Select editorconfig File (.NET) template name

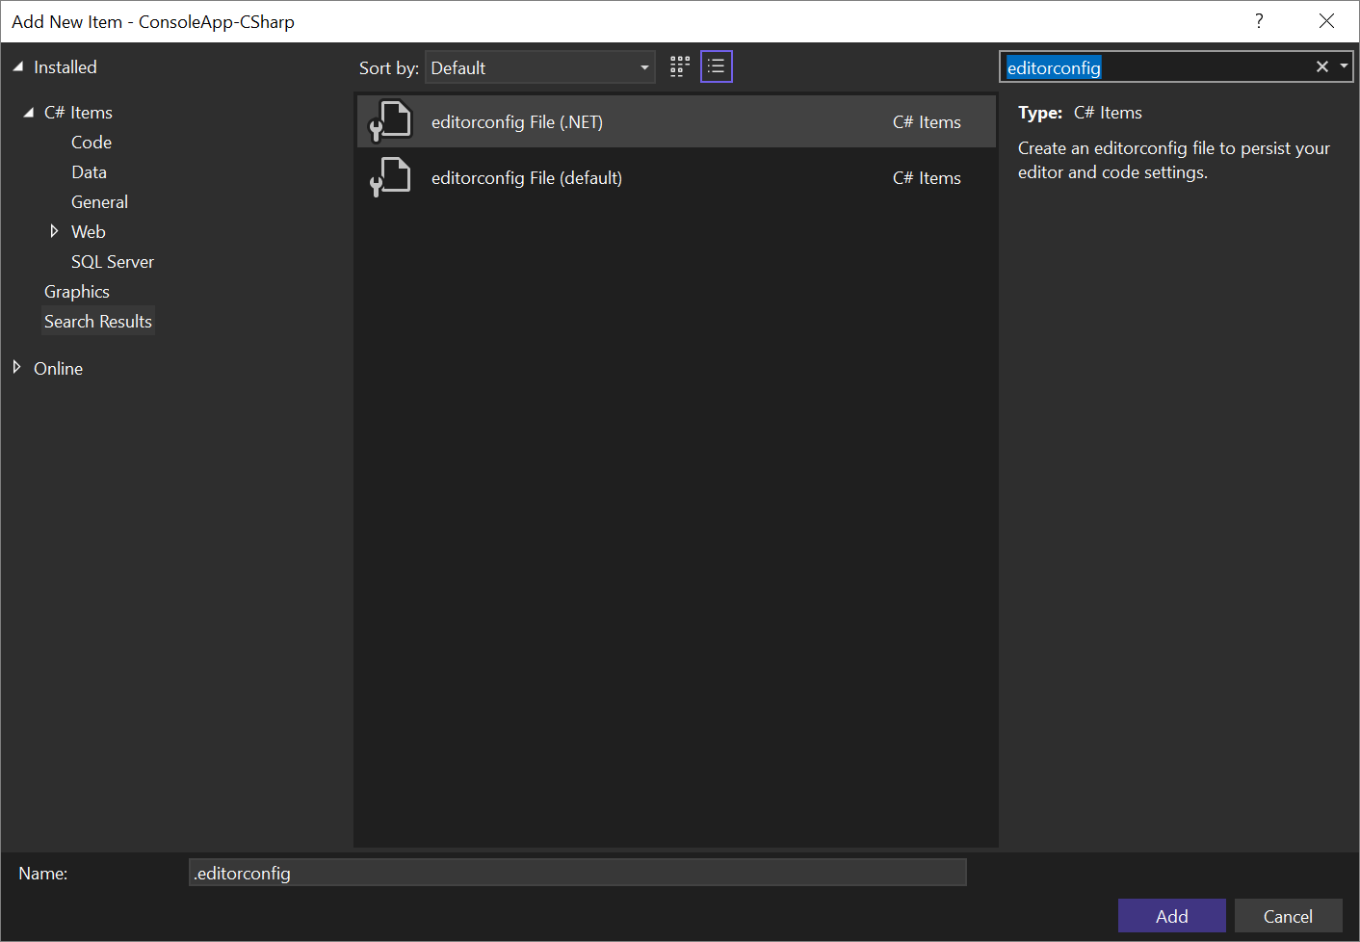[x=517, y=122]
